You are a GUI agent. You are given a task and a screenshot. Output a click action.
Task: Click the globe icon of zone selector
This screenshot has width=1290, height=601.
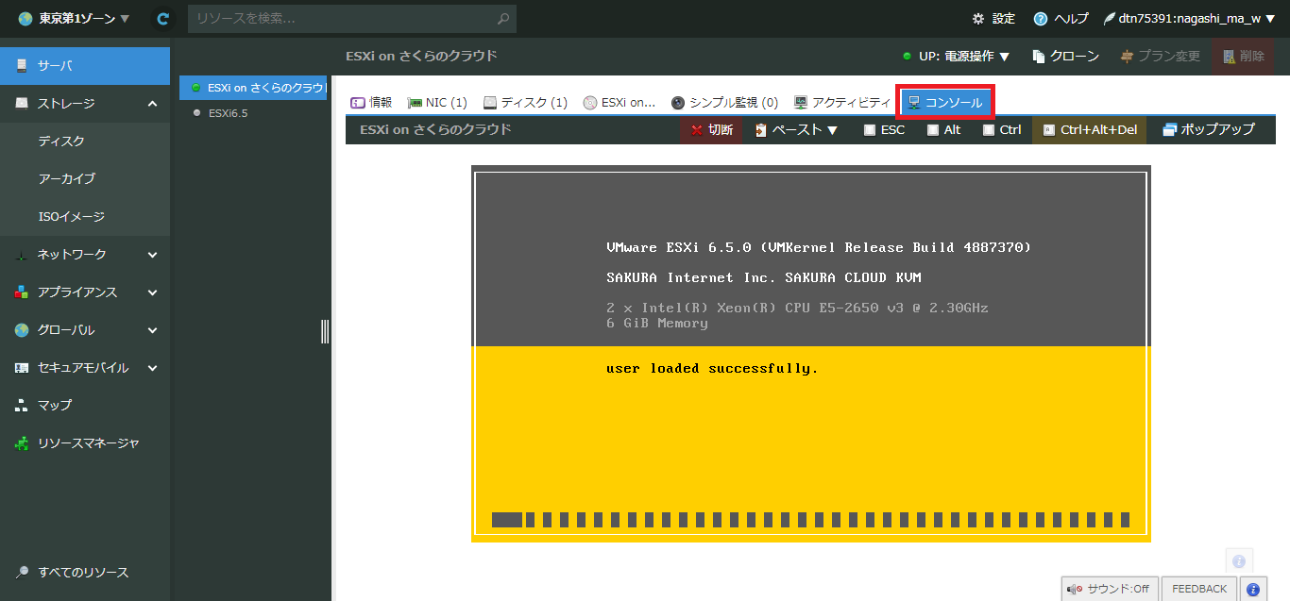tap(25, 18)
